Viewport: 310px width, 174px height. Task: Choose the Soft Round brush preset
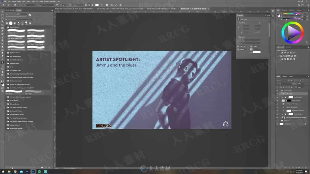pyautogui.click(x=36, y=31)
